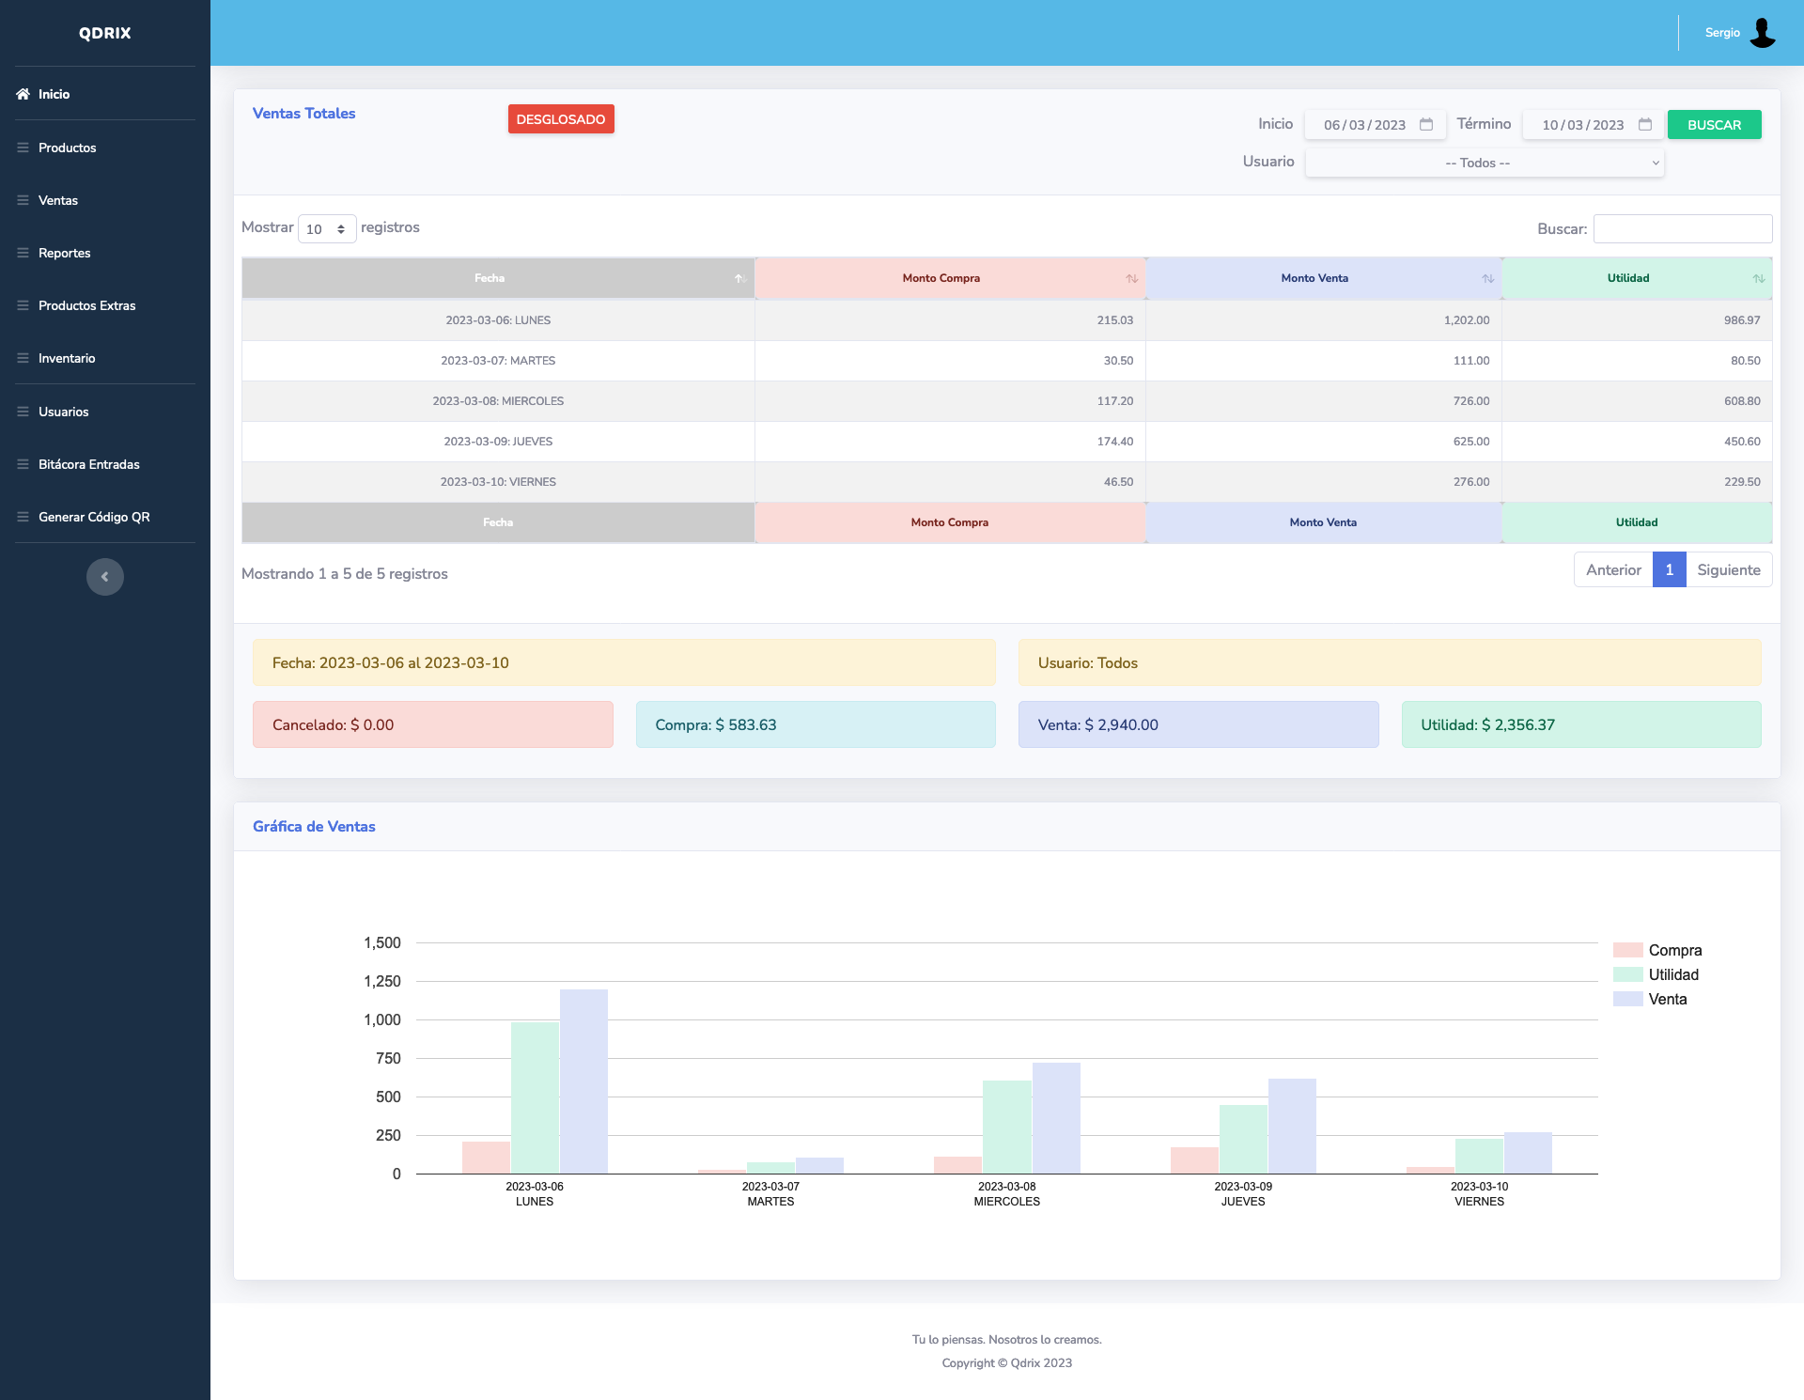
Task: Click the Sergio username link
Action: click(1722, 33)
